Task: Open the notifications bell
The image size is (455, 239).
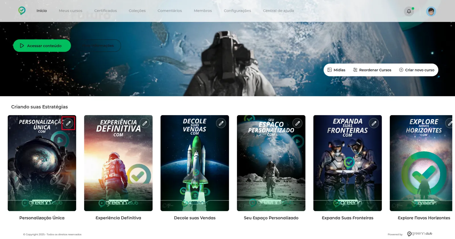Action: click(x=409, y=11)
